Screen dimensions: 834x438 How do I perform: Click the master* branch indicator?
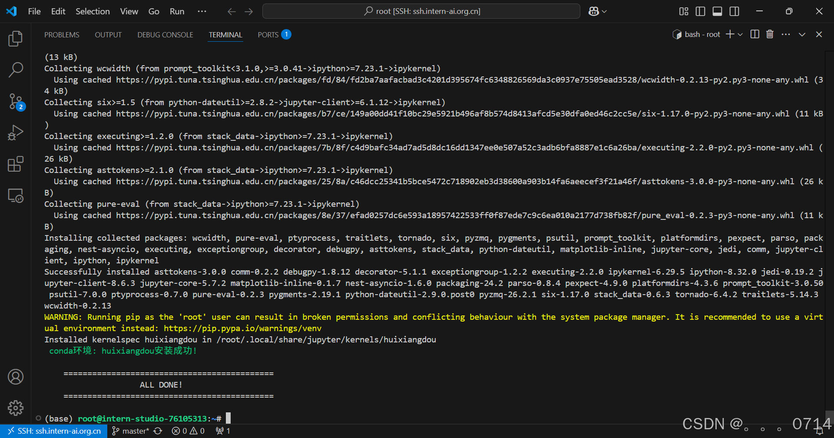(x=130, y=431)
